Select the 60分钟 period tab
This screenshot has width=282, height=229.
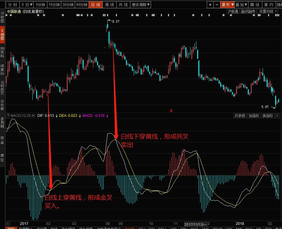[x=82, y=5]
